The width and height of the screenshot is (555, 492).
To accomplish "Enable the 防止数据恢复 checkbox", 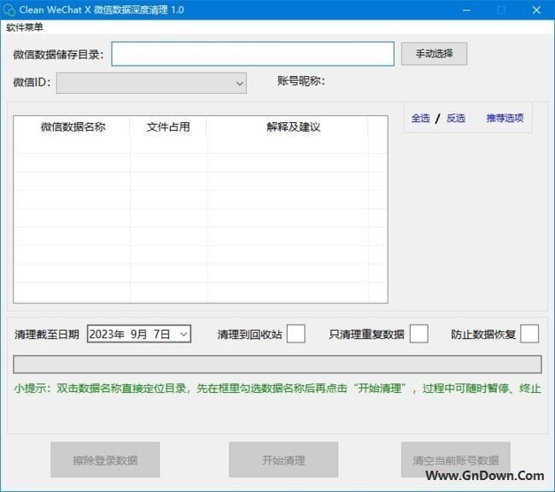I will click(x=529, y=334).
